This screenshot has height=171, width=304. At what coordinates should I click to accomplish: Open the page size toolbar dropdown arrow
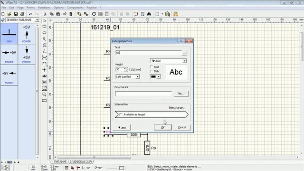[162, 14]
